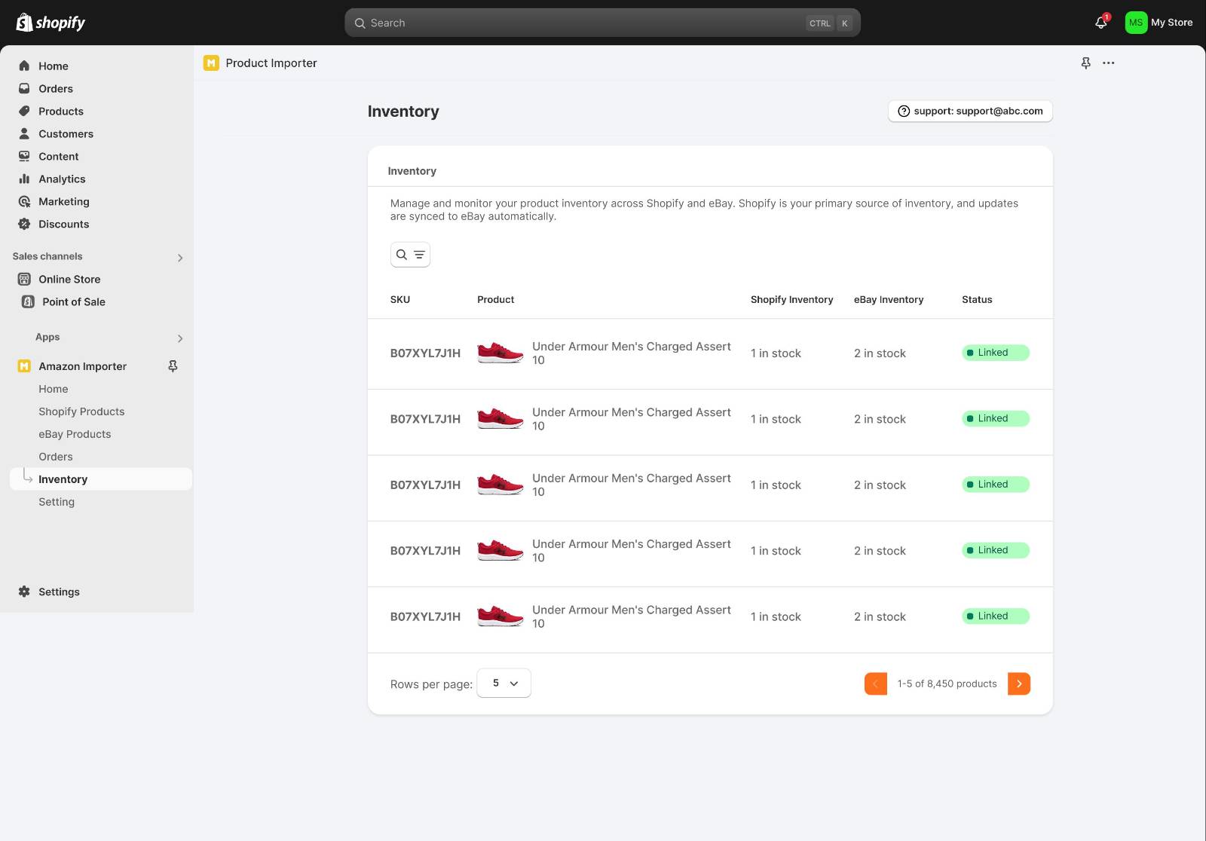Go to previous page of products
Viewport: 1206px width, 841px height.
tap(875, 684)
